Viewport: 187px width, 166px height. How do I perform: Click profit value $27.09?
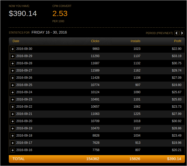point(176,78)
